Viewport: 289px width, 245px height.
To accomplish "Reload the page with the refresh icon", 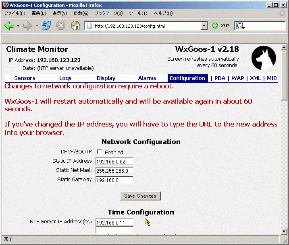I will (x=46, y=26).
